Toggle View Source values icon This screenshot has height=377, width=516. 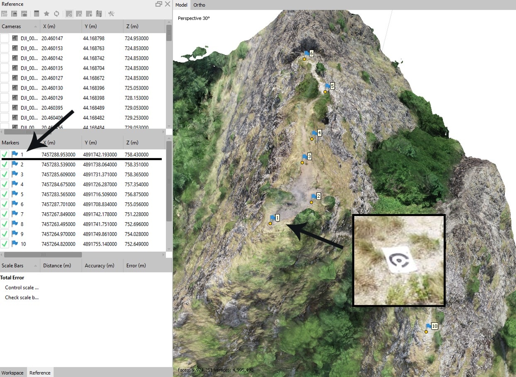pos(69,14)
